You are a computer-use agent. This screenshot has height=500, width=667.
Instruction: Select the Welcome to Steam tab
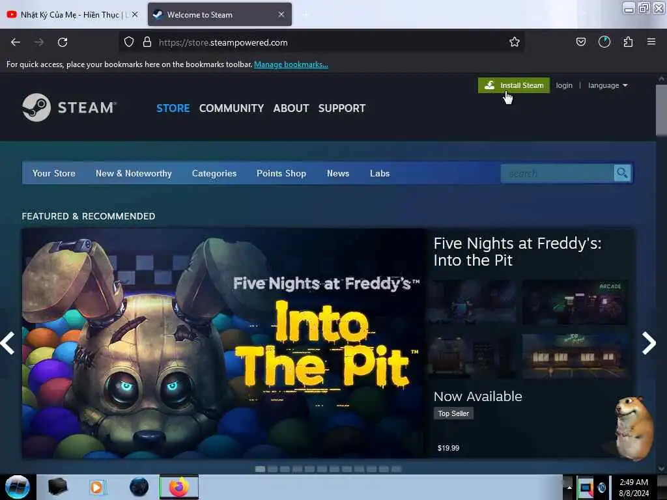pyautogui.click(x=220, y=14)
